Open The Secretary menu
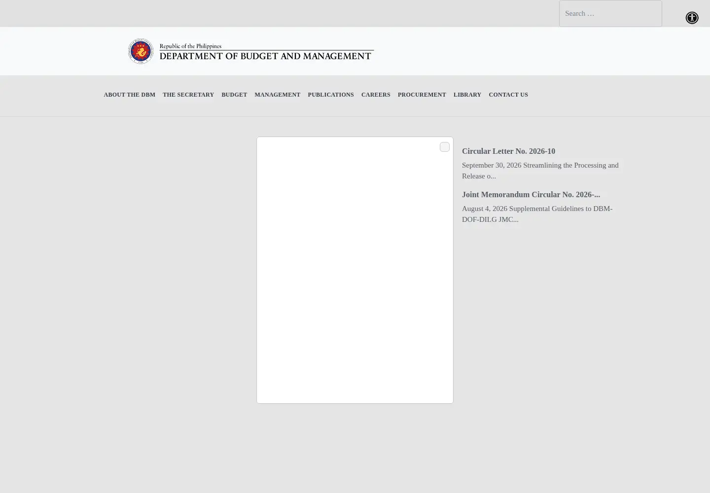 tap(188, 95)
